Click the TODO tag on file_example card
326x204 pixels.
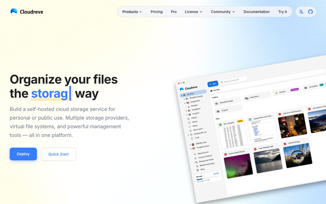click(x=240, y=121)
